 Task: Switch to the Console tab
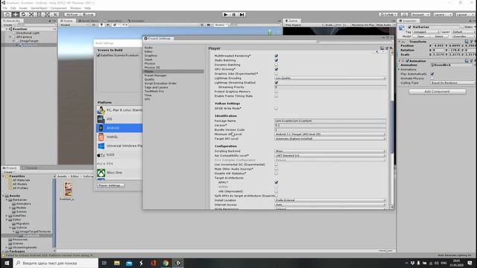click(x=30, y=167)
